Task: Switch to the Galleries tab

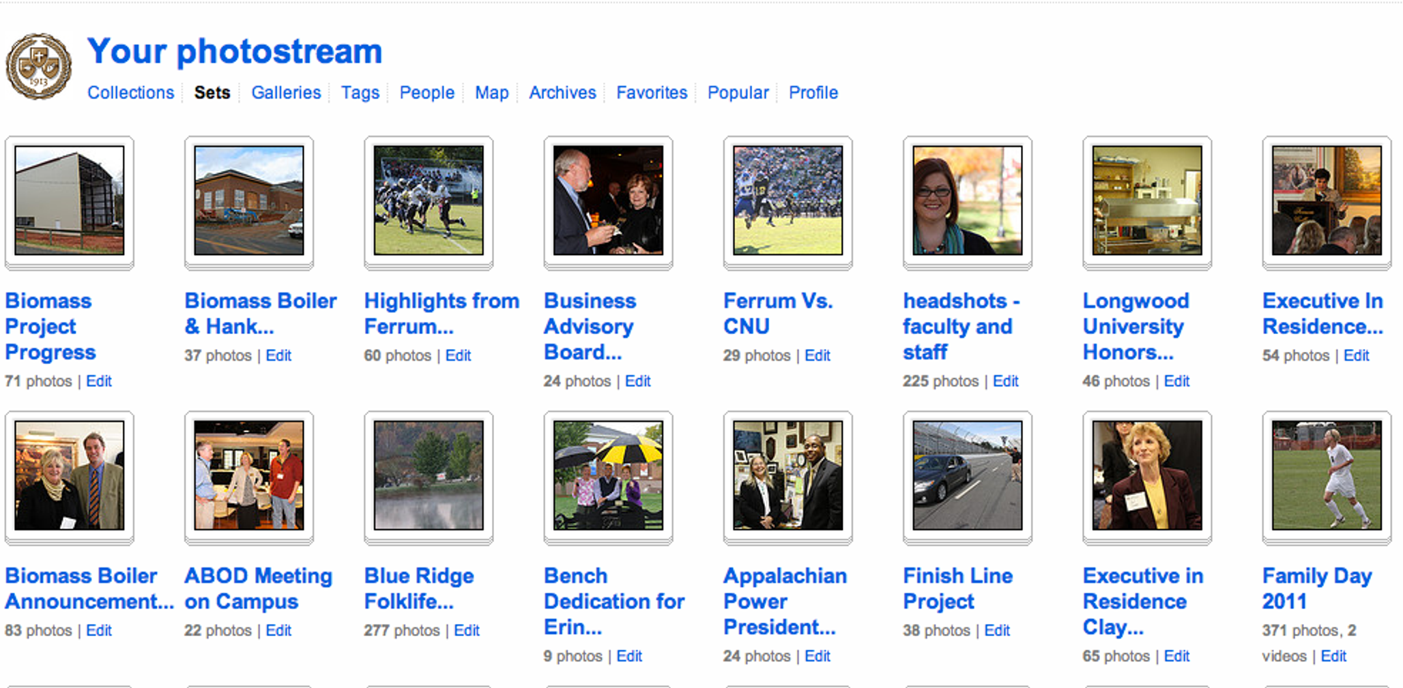Action: (x=286, y=93)
